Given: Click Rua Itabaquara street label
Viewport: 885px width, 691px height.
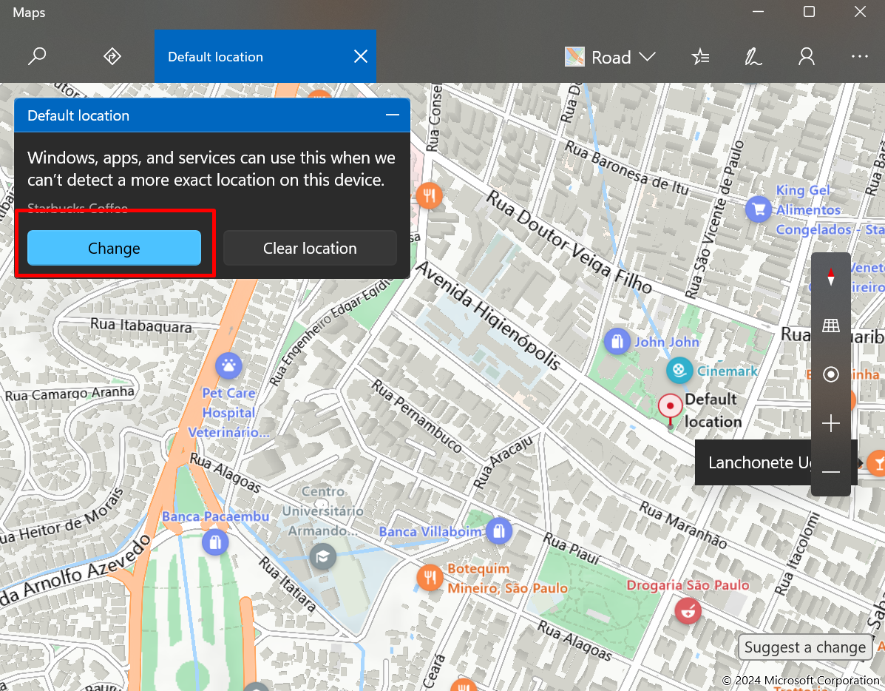Looking at the screenshot, I should point(141,326).
